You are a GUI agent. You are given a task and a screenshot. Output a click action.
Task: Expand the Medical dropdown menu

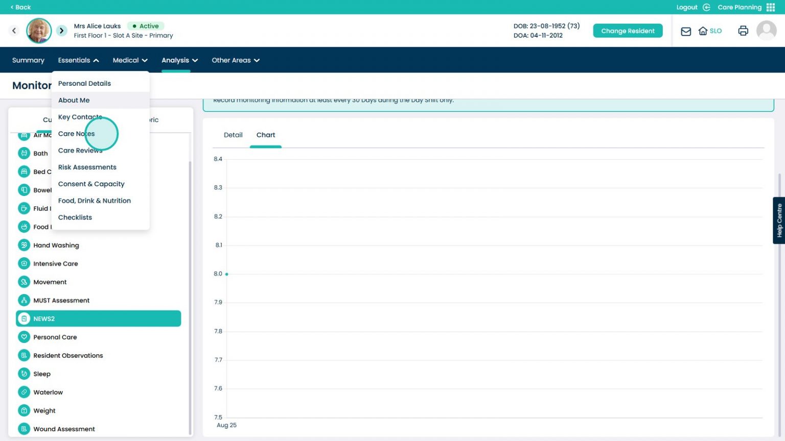pos(130,60)
